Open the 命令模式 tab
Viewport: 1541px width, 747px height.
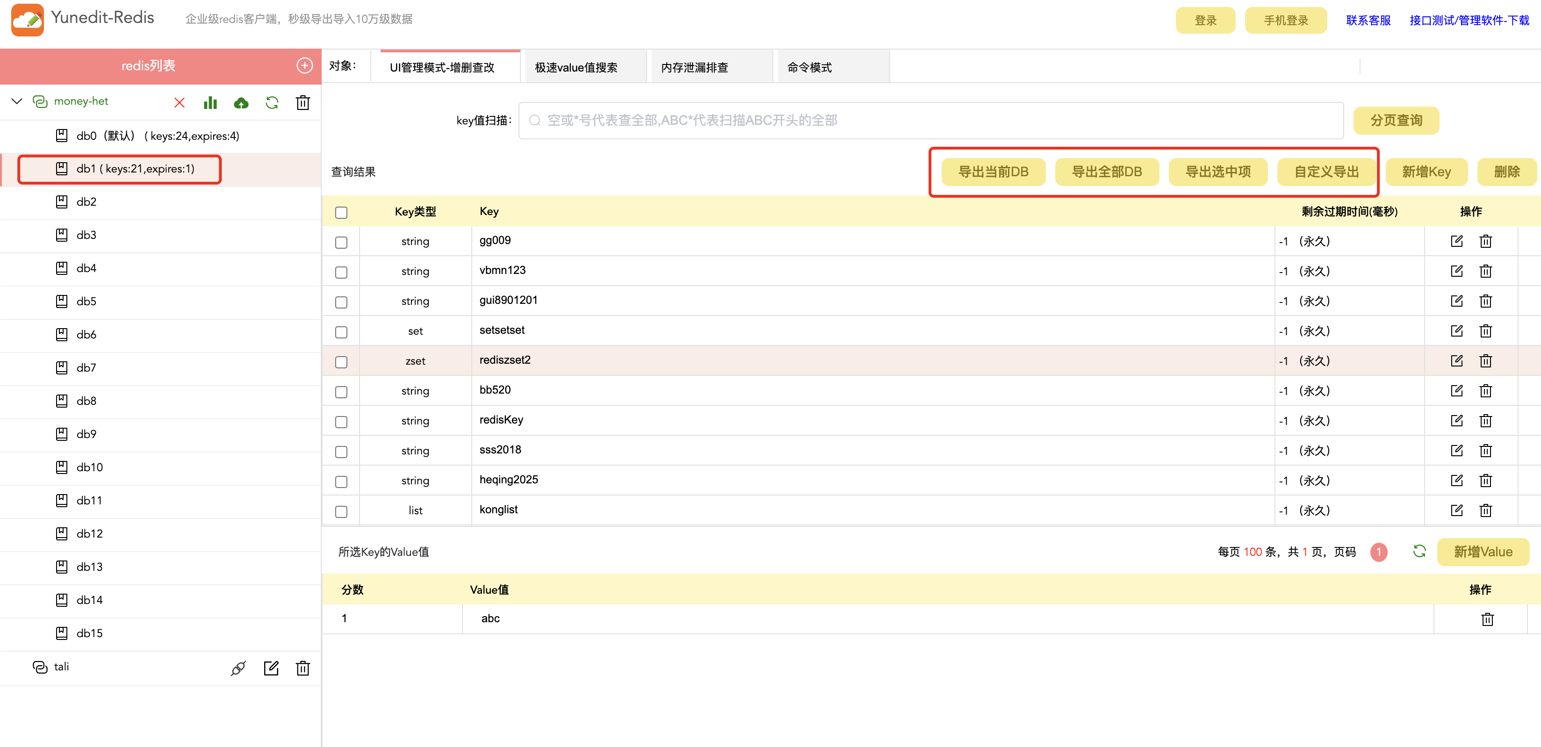[809, 68]
